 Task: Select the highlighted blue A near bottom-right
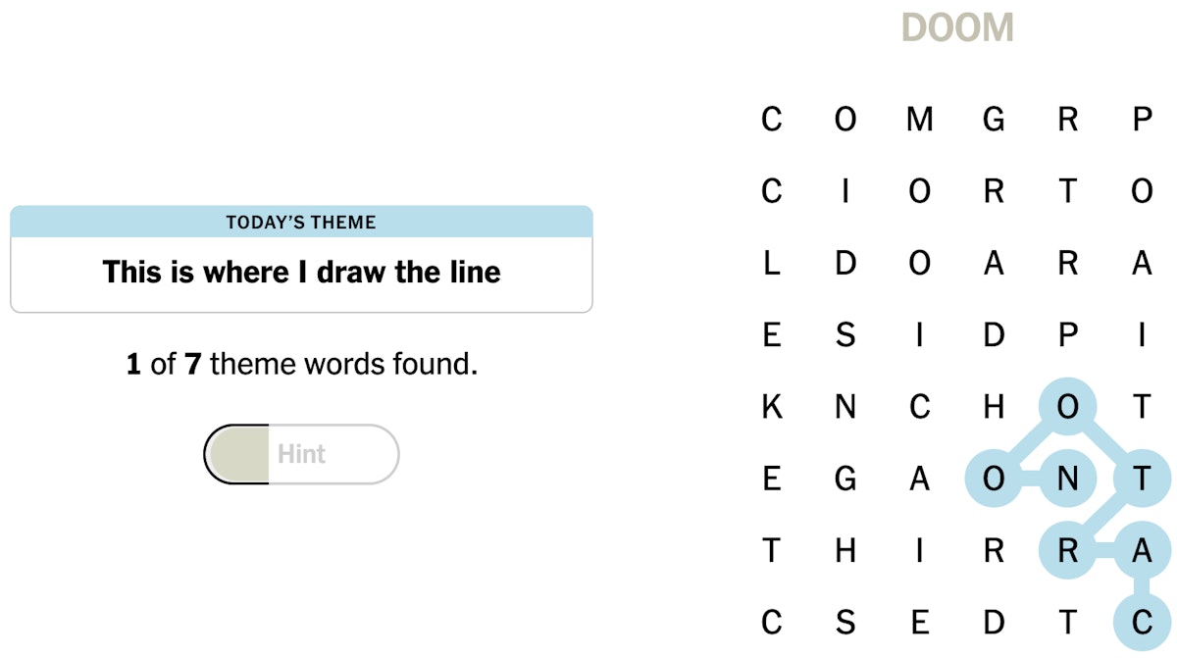(1142, 550)
